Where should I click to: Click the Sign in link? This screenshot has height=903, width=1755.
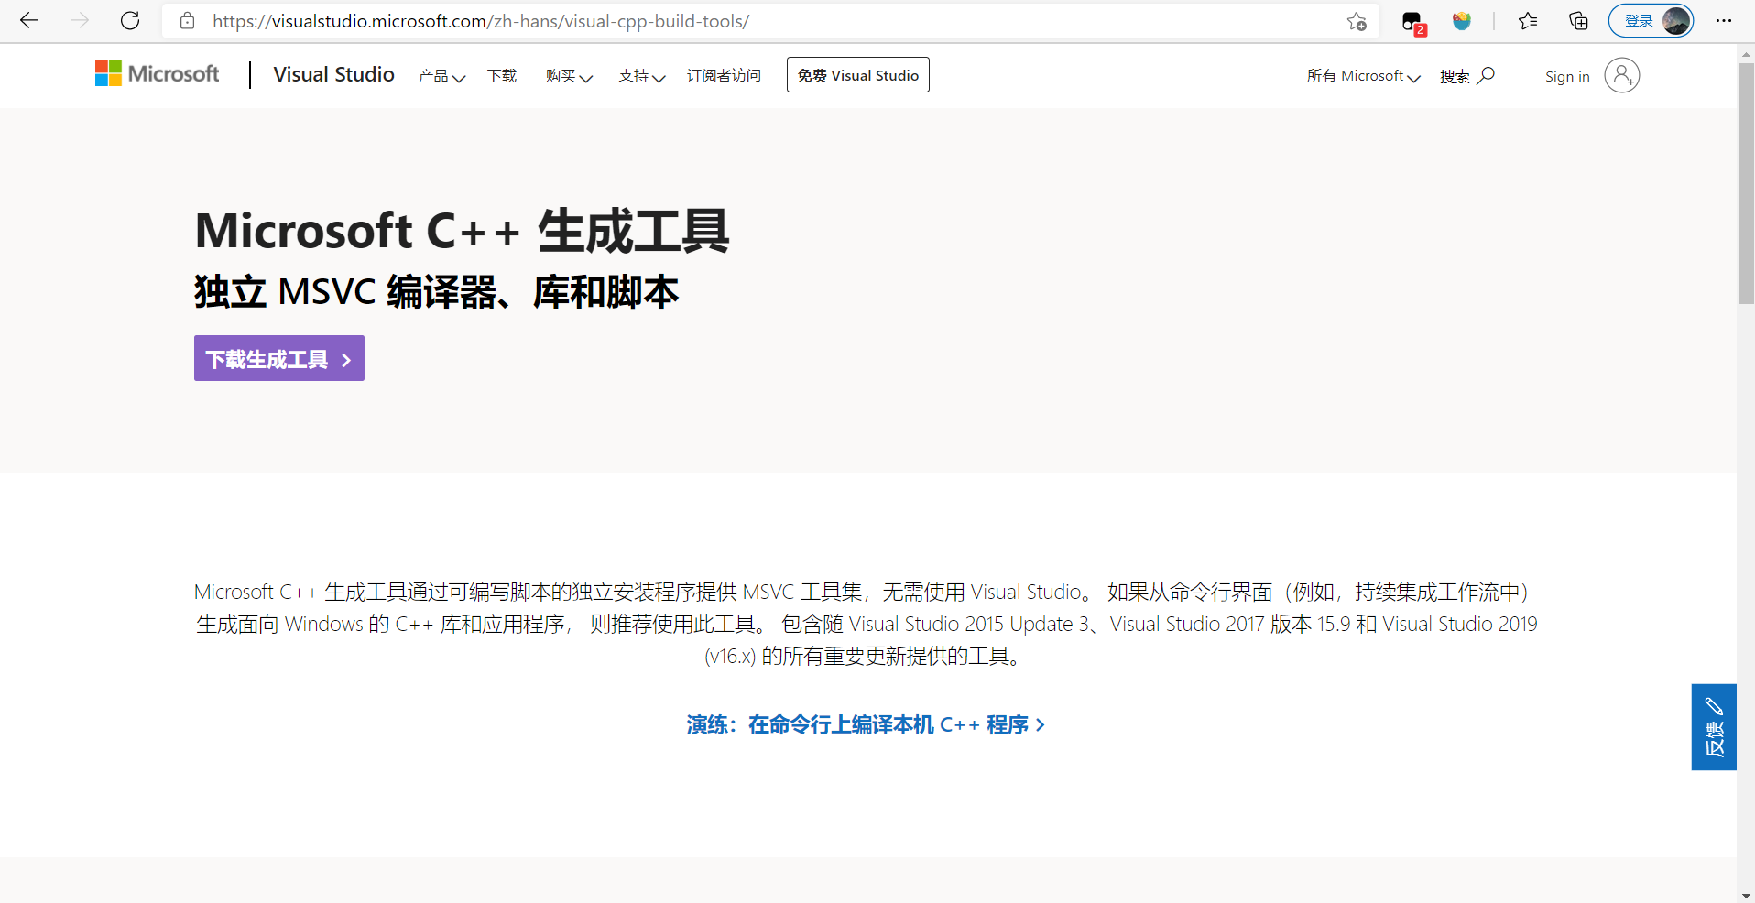[1567, 77]
